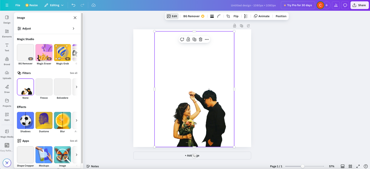Open the Notes panel
The image size is (370, 169).
click(x=92, y=166)
